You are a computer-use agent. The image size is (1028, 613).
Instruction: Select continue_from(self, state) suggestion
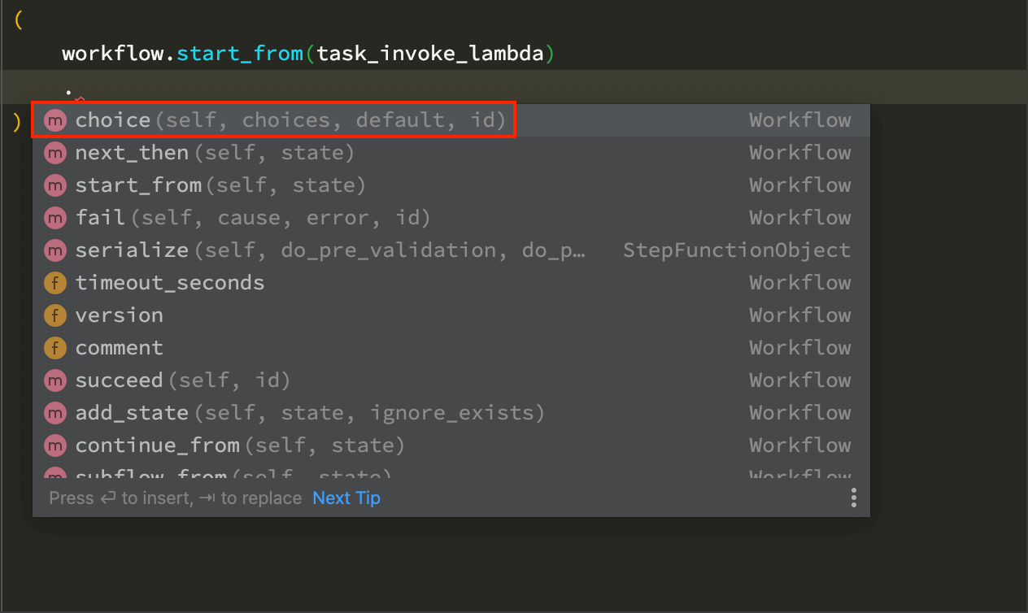click(240, 446)
